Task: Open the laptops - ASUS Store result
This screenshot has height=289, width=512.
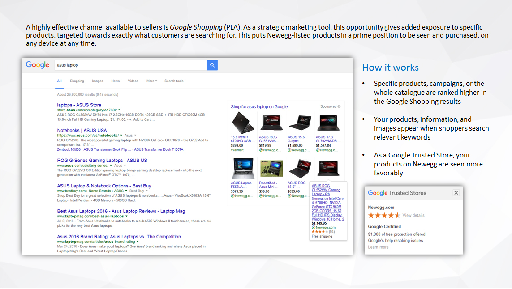Action: [x=79, y=105]
